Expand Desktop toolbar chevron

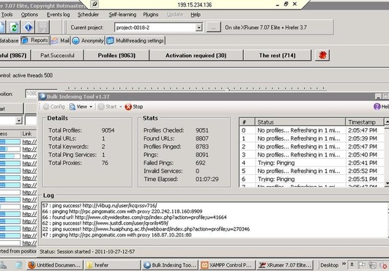[344, 264]
